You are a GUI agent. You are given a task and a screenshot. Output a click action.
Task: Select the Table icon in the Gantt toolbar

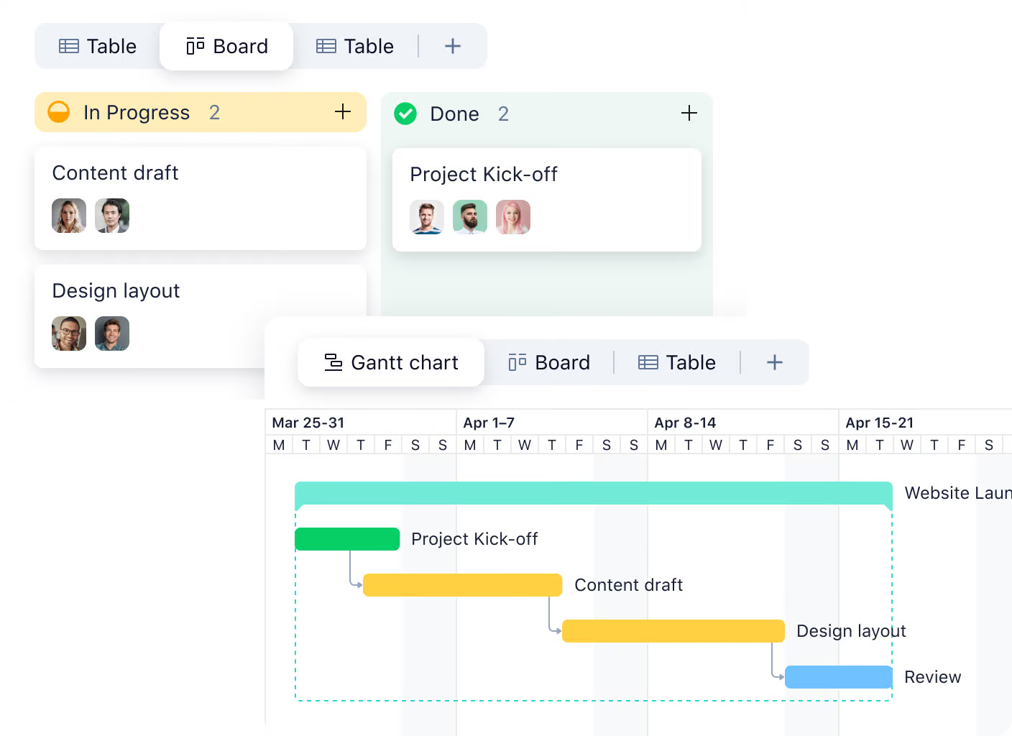(x=648, y=362)
